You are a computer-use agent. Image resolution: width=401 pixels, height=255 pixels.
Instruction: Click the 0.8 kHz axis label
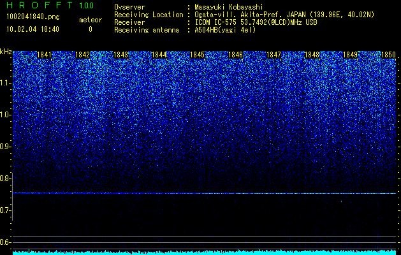click(6, 178)
